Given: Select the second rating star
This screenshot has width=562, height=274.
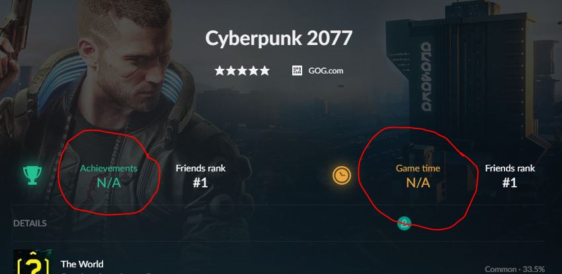Looking at the screenshot, I should [231, 71].
